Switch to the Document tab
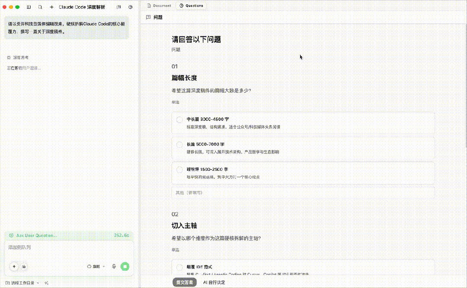467x288 pixels. tap(159, 6)
